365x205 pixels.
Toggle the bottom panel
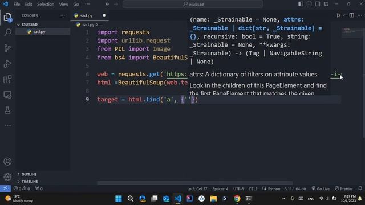[309, 4]
